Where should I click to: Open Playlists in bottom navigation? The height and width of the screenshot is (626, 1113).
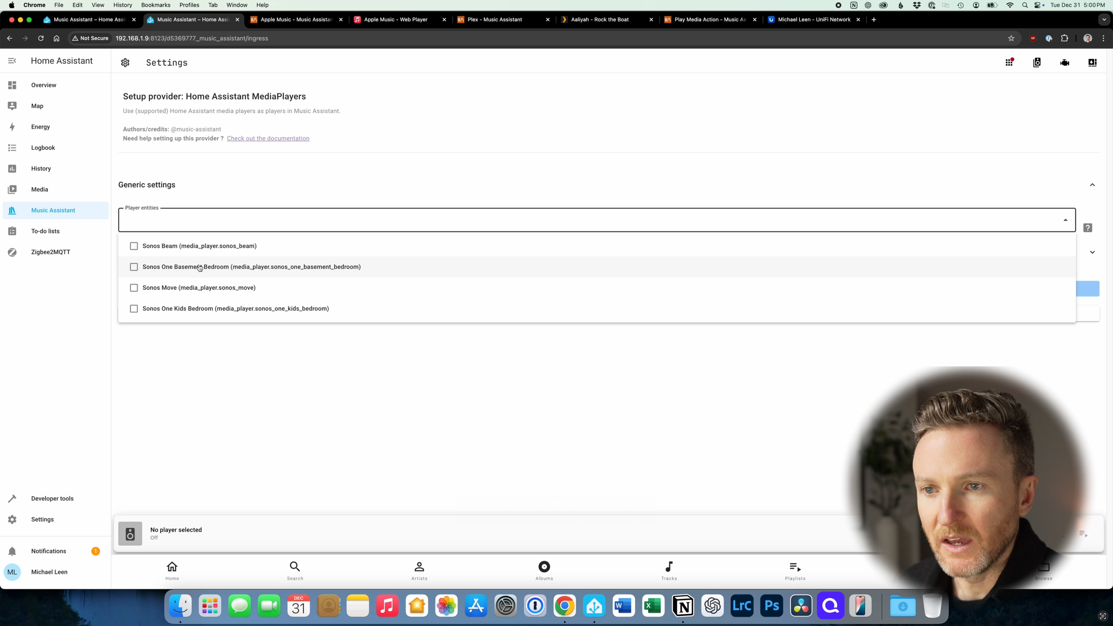pos(795,570)
